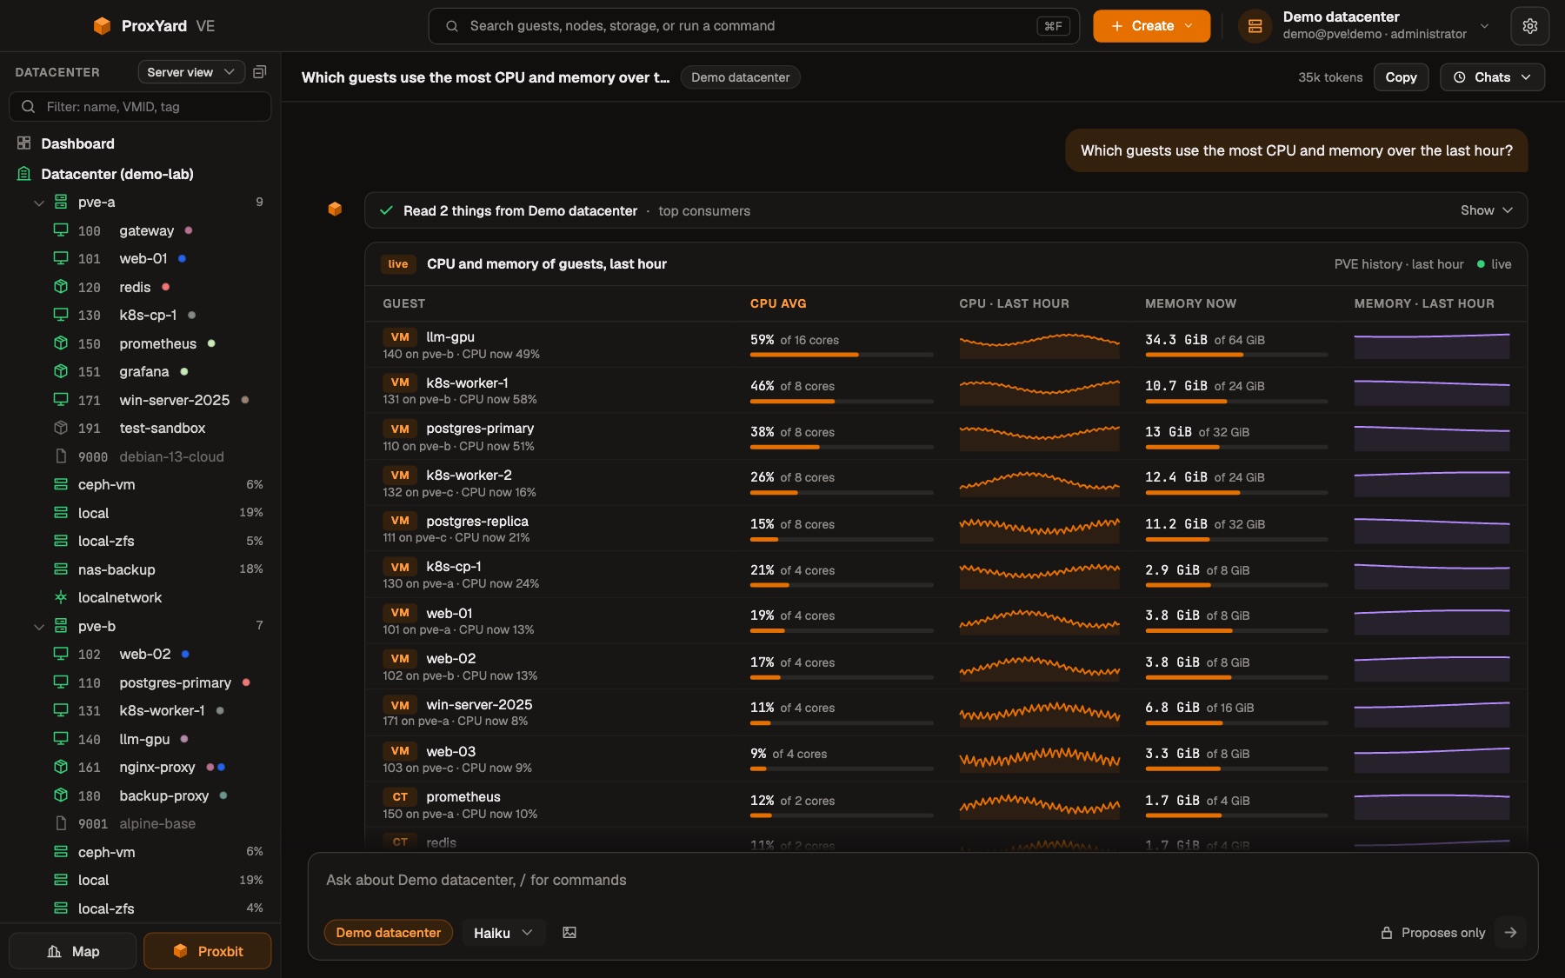Viewport: 1565px width, 978px height.
Task: Click the localnetwork SDN icon
Action: [61, 597]
